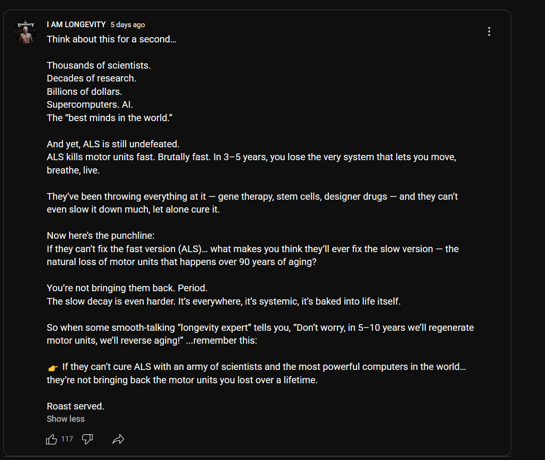Open the three-dot post options menu
The width and height of the screenshot is (545, 460).
coord(489,31)
